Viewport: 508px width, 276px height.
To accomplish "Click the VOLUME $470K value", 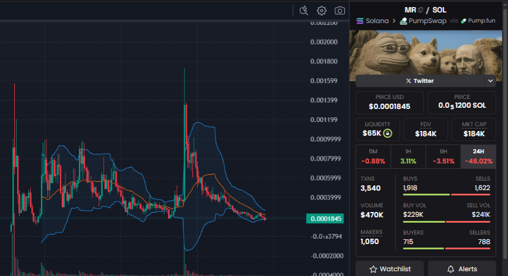I will click(x=372, y=215).
